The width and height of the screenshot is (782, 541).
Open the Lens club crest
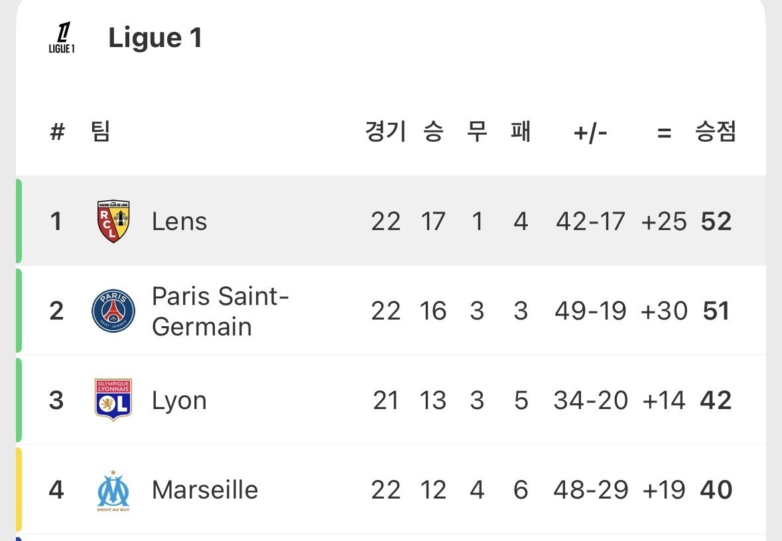click(x=113, y=221)
